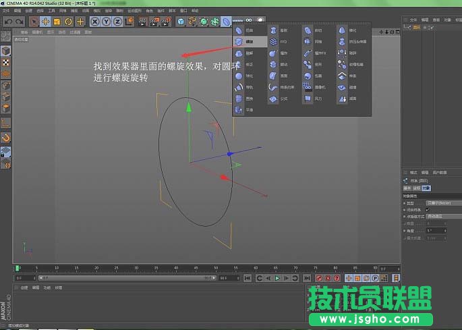462x330 pixels.
Task: Choose the FFD deformer from the popup
Action: pyautogui.click(x=284, y=42)
